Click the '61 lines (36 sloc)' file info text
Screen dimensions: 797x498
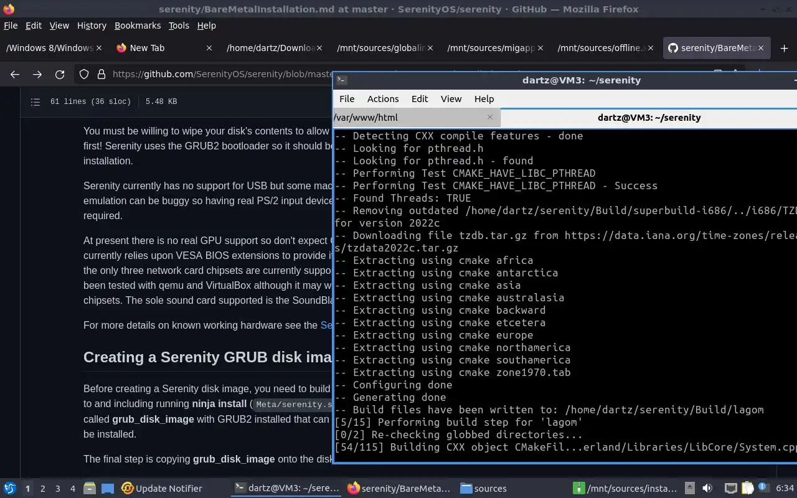tap(90, 101)
